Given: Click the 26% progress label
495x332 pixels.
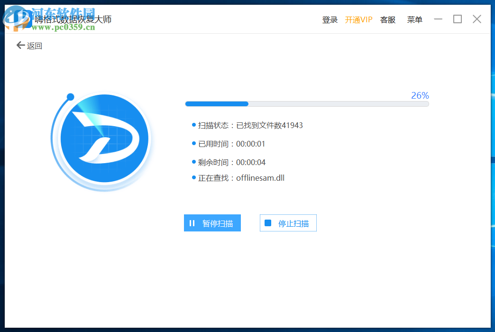Looking at the screenshot, I should (420, 95).
